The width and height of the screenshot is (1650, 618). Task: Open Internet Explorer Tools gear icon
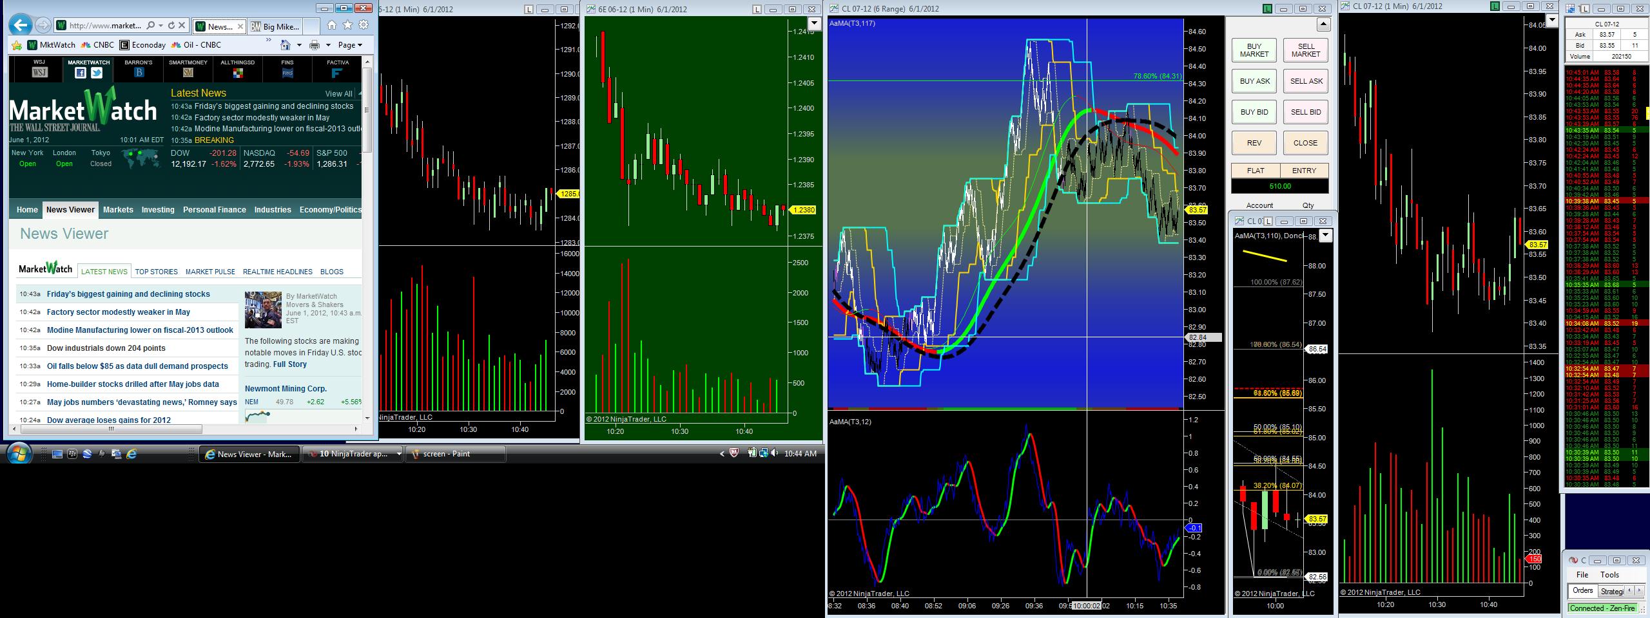[364, 25]
